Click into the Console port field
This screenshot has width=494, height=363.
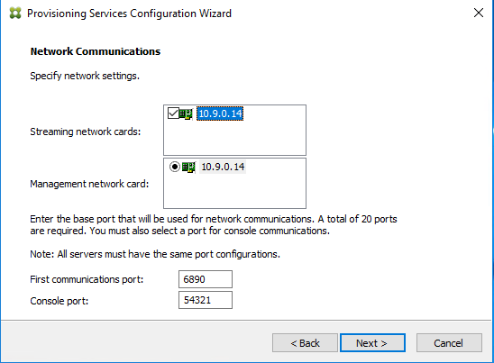[x=206, y=300]
